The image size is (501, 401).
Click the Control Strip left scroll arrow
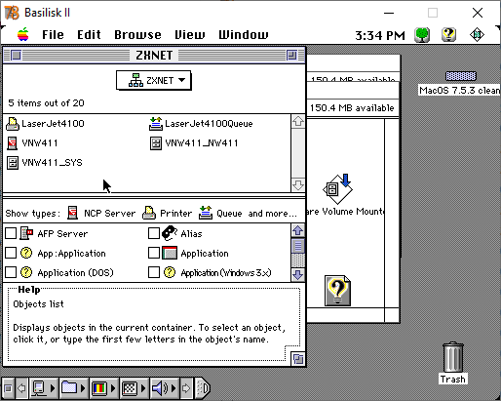tap(21, 388)
